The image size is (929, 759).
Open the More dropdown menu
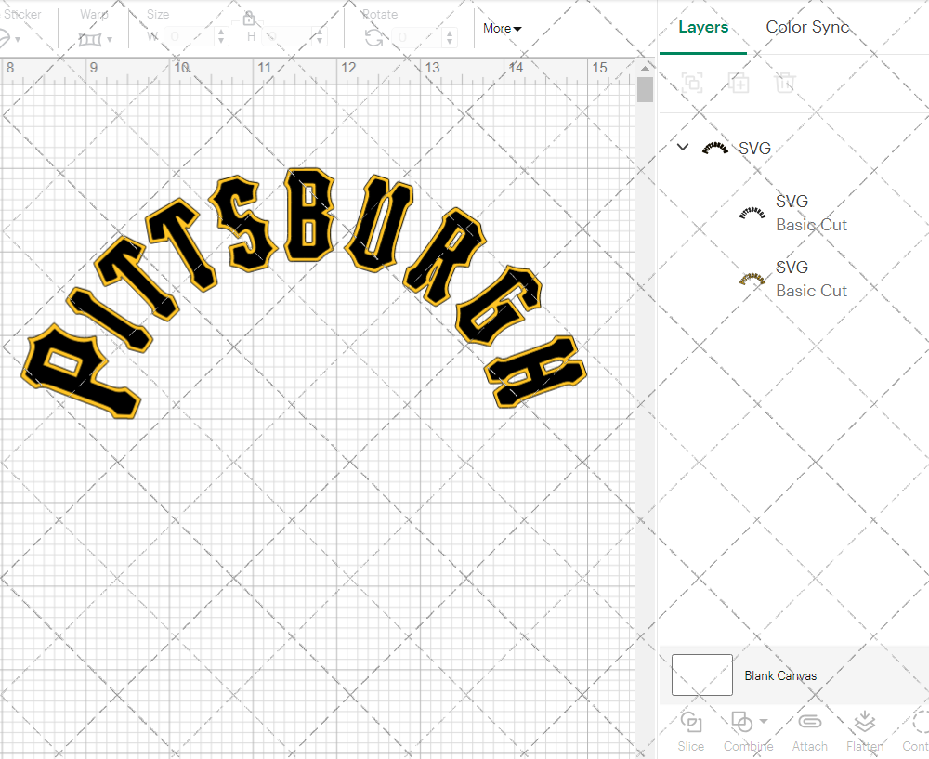point(502,29)
